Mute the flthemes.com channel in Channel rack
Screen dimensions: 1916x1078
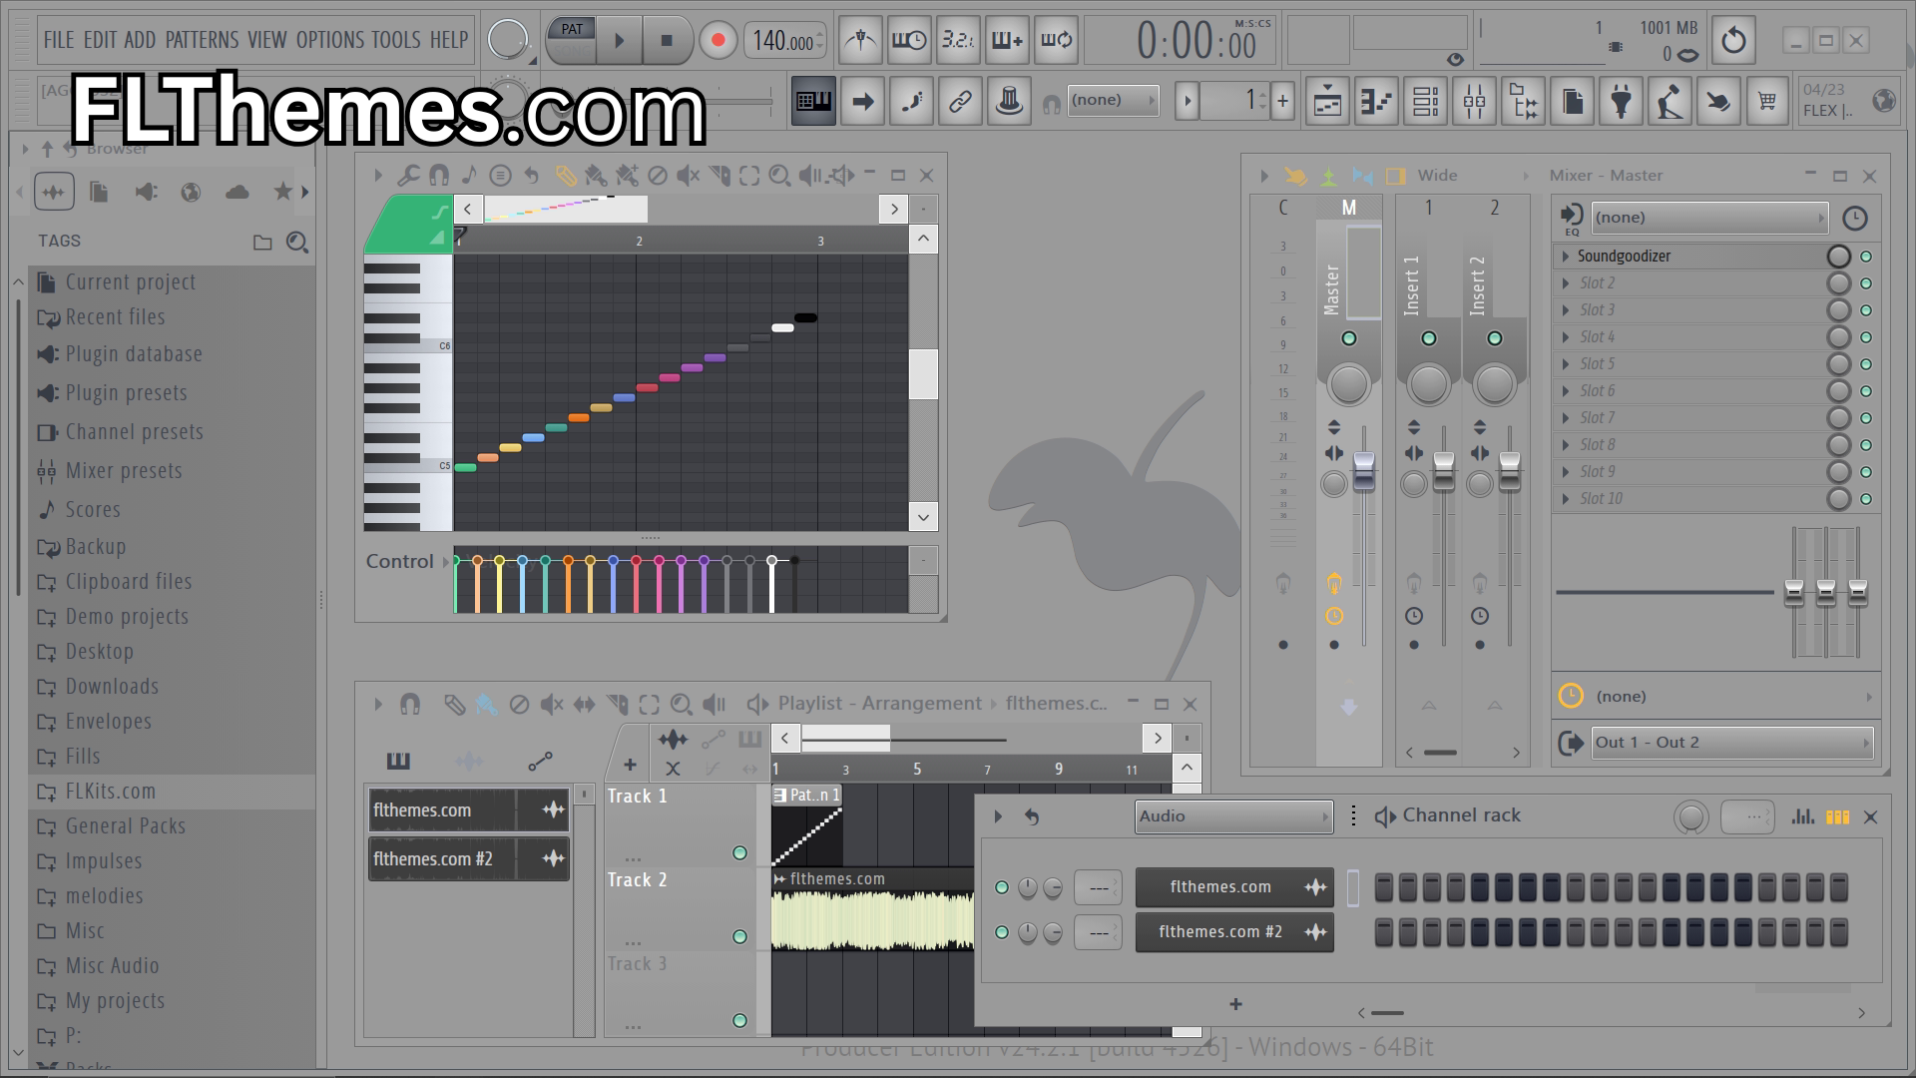click(1002, 887)
